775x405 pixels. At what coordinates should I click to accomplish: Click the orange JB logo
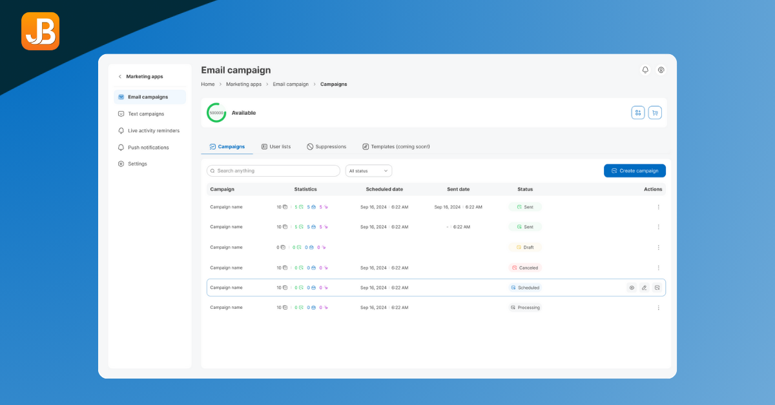[40, 31]
